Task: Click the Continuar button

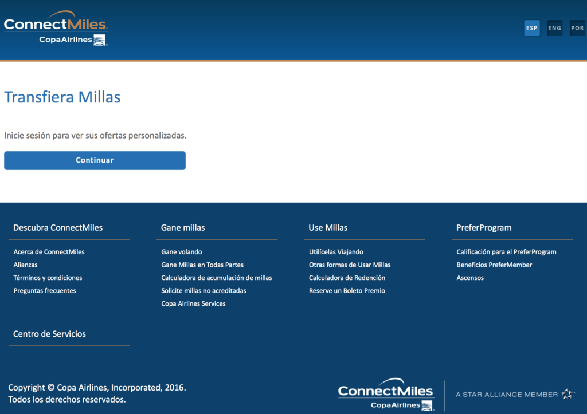Action: tap(95, 160)
